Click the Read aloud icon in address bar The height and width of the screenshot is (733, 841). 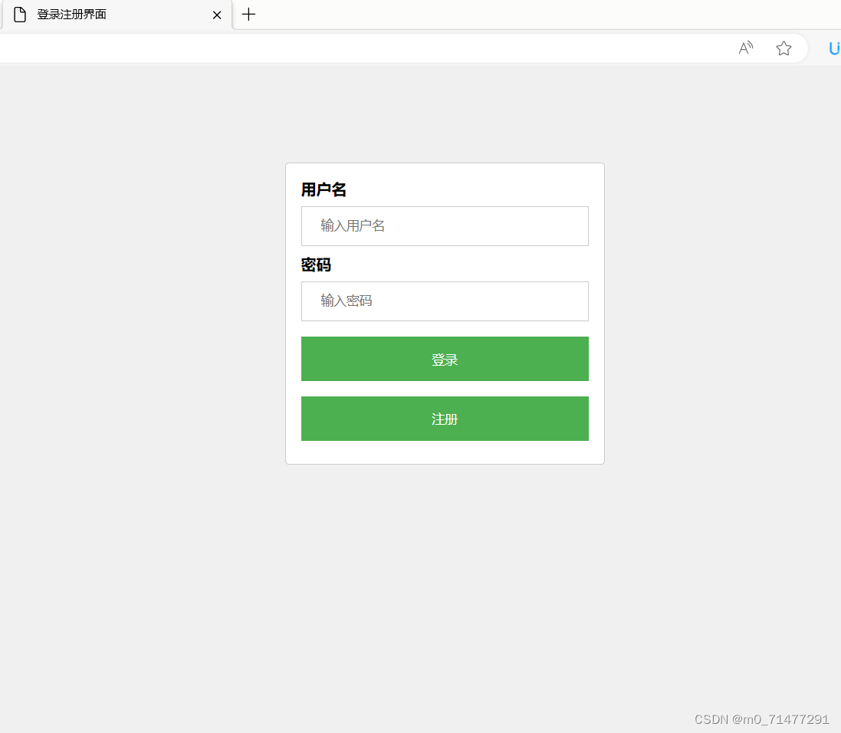coord(745,48)
